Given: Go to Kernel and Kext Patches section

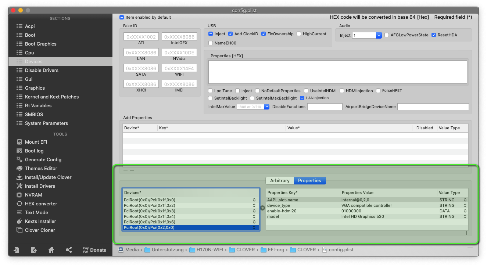Looking at the screenshot, I should tap(60, 97).
